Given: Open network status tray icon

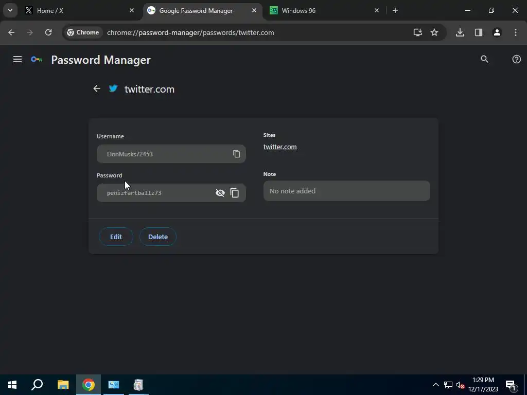Looking at the screenshot, I should click(448, 385).
